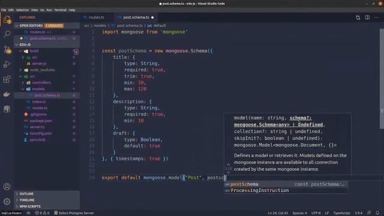
Task: Open the File menu
Action: point(4,10)
